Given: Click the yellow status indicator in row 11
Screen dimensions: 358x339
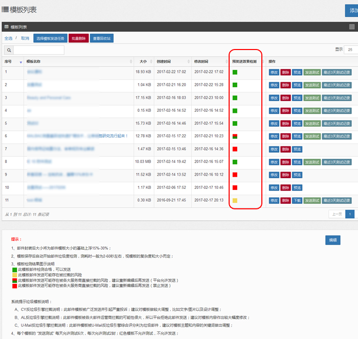Looking at the screenshot, I should (235, 200).
